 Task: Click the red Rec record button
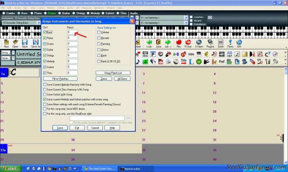[179, 44]
